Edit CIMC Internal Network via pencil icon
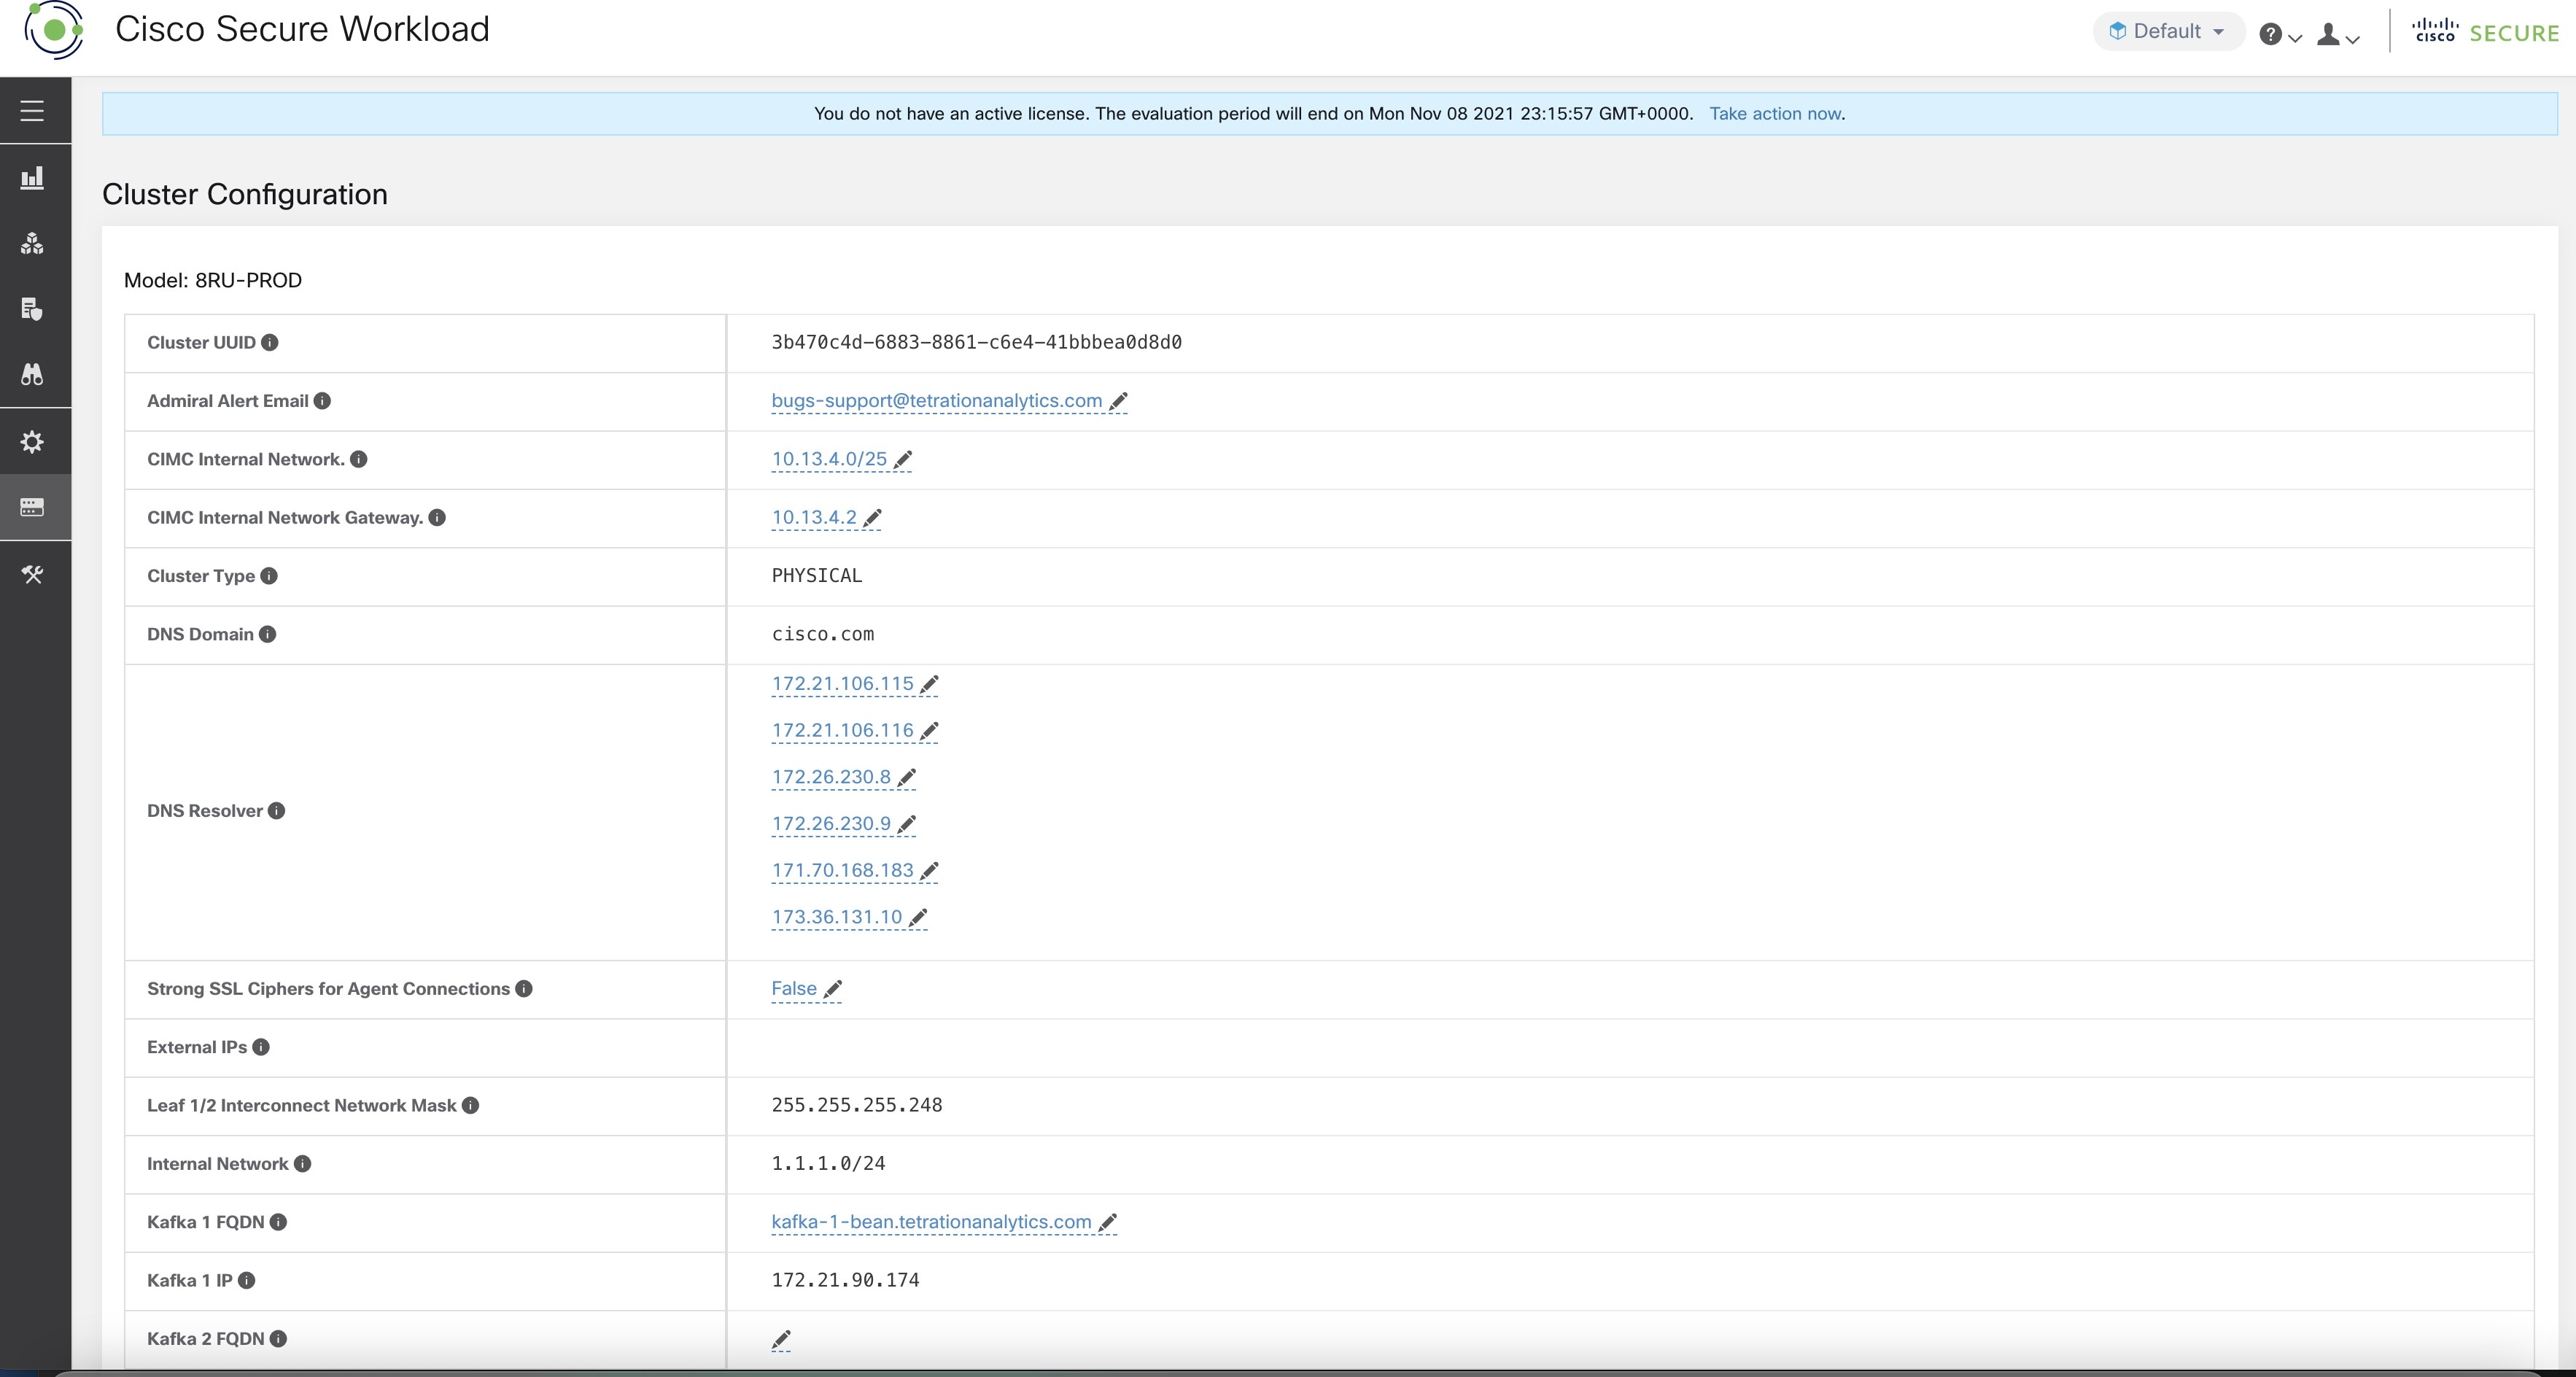2576x1377 pixels. [903, 459]
